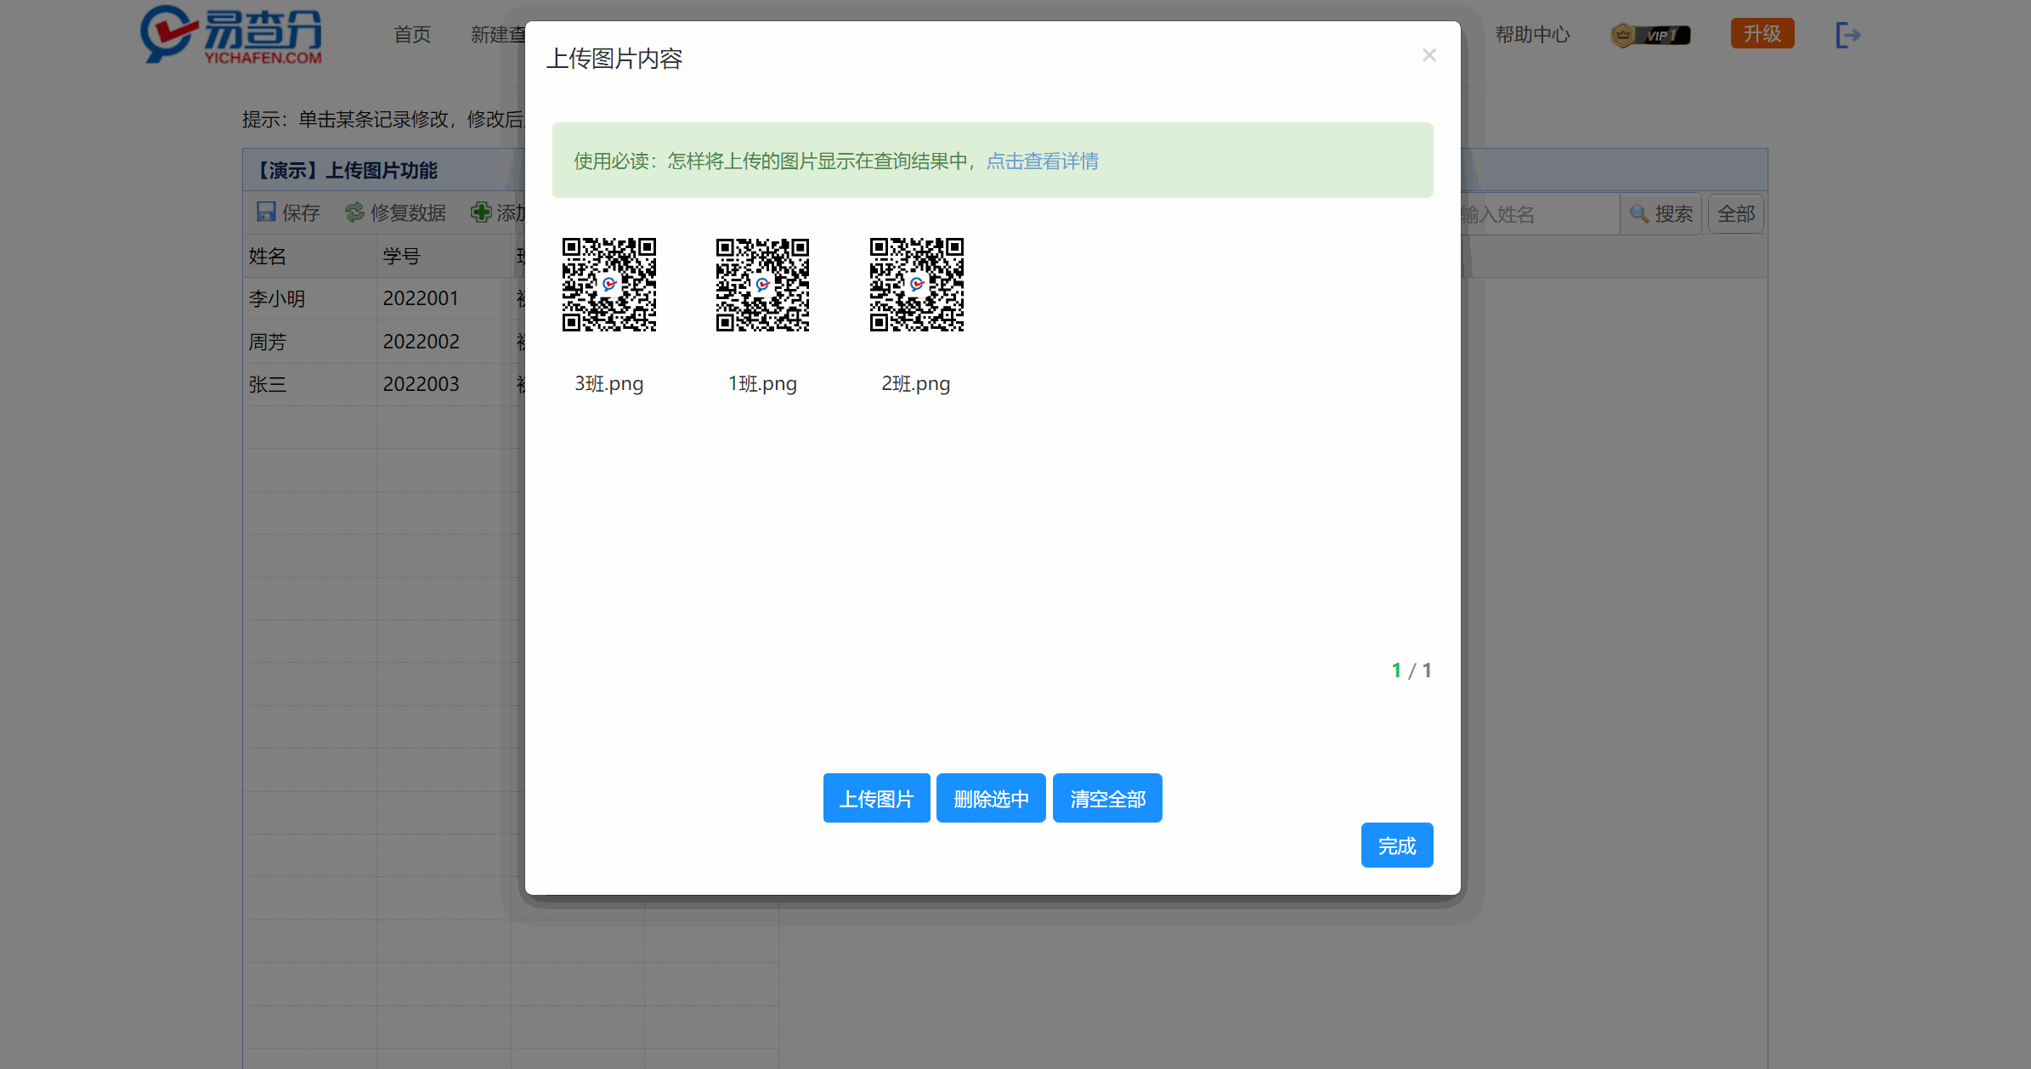Select the 1班.png QR thumbnail

pyautogui.click(x=762, y=285)
